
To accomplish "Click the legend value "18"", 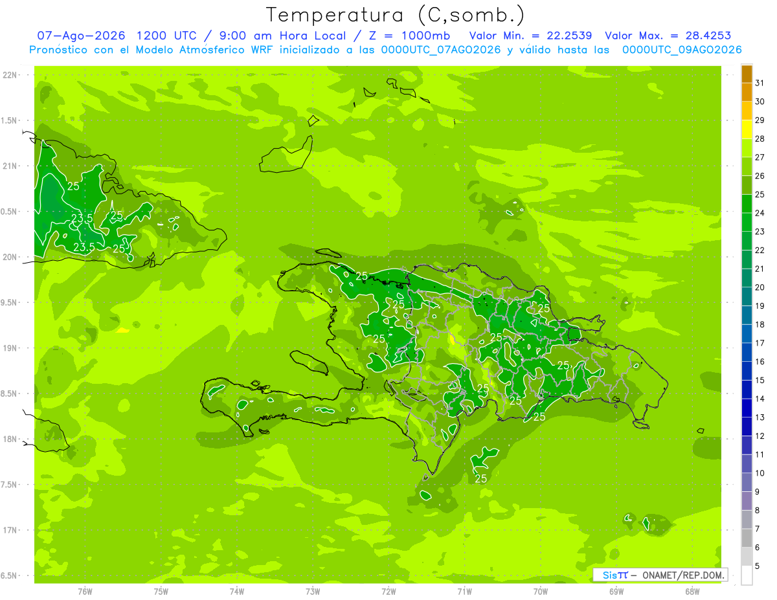I will (760, 324).
